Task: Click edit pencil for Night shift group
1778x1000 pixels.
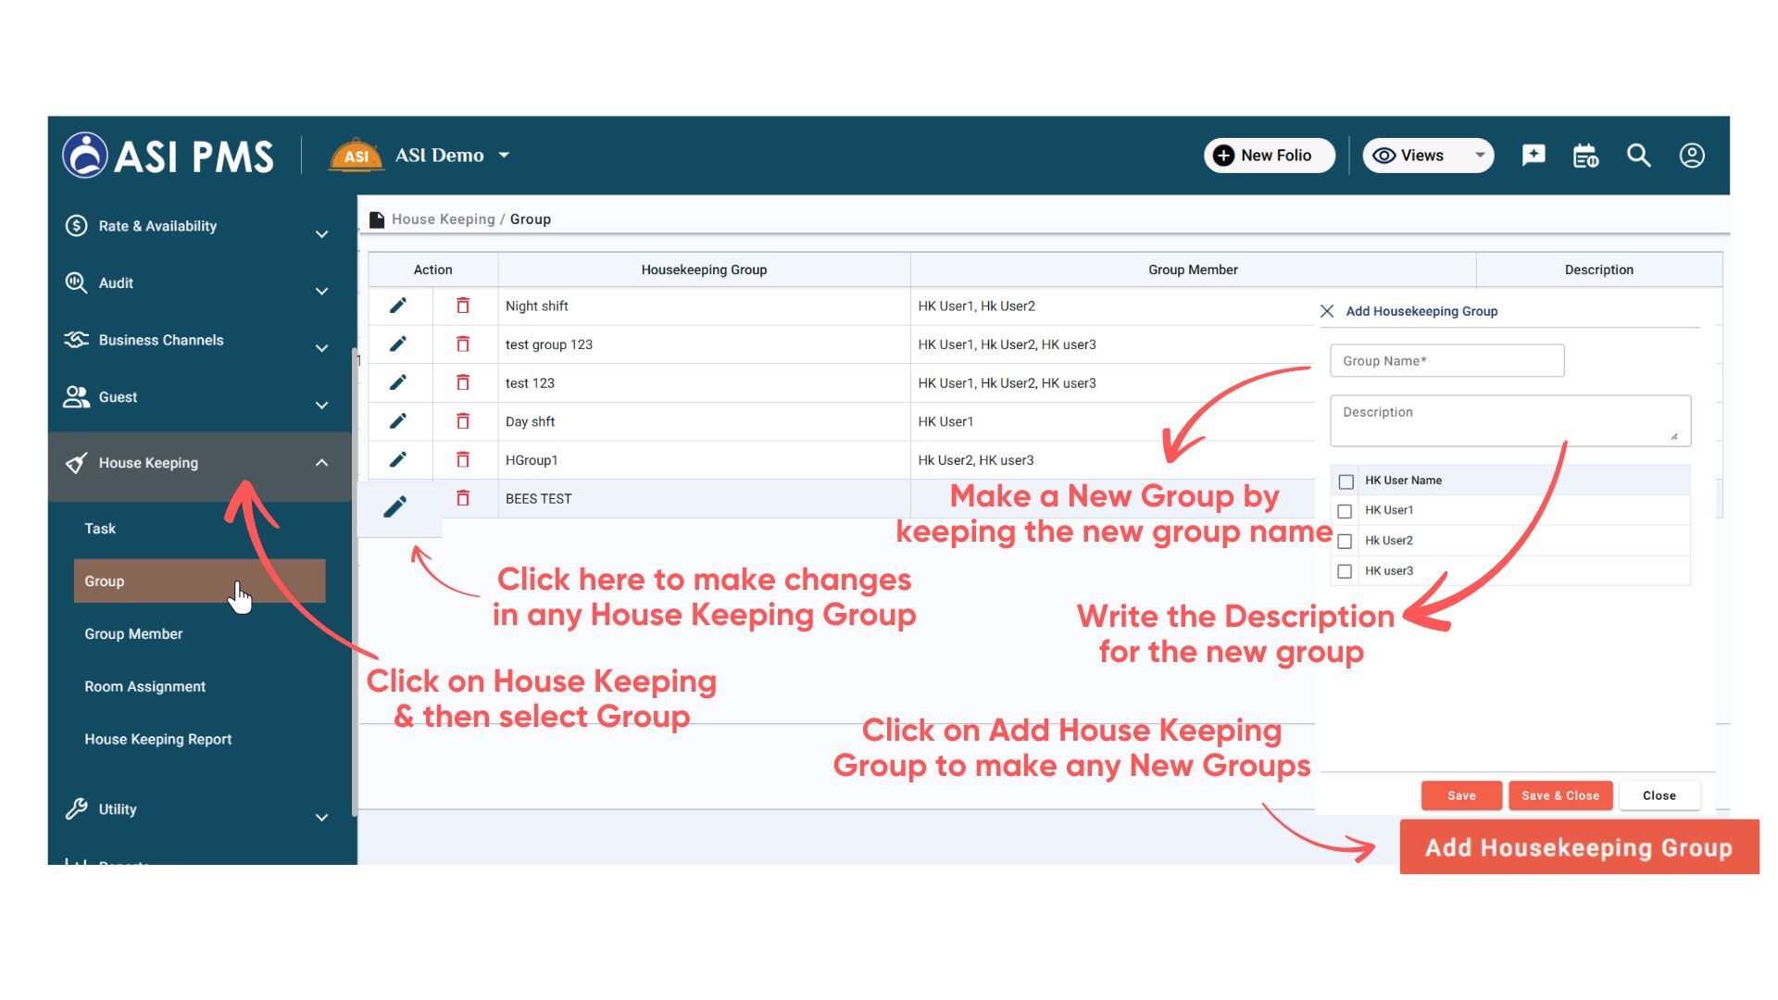Action: click(398, 306)
